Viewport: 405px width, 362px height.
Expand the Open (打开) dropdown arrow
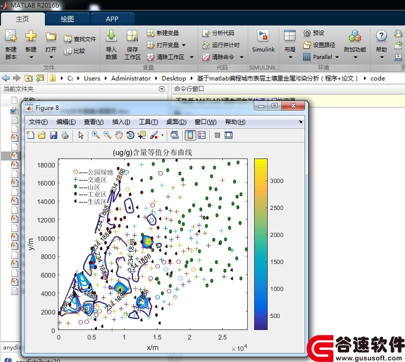point(51,57)
